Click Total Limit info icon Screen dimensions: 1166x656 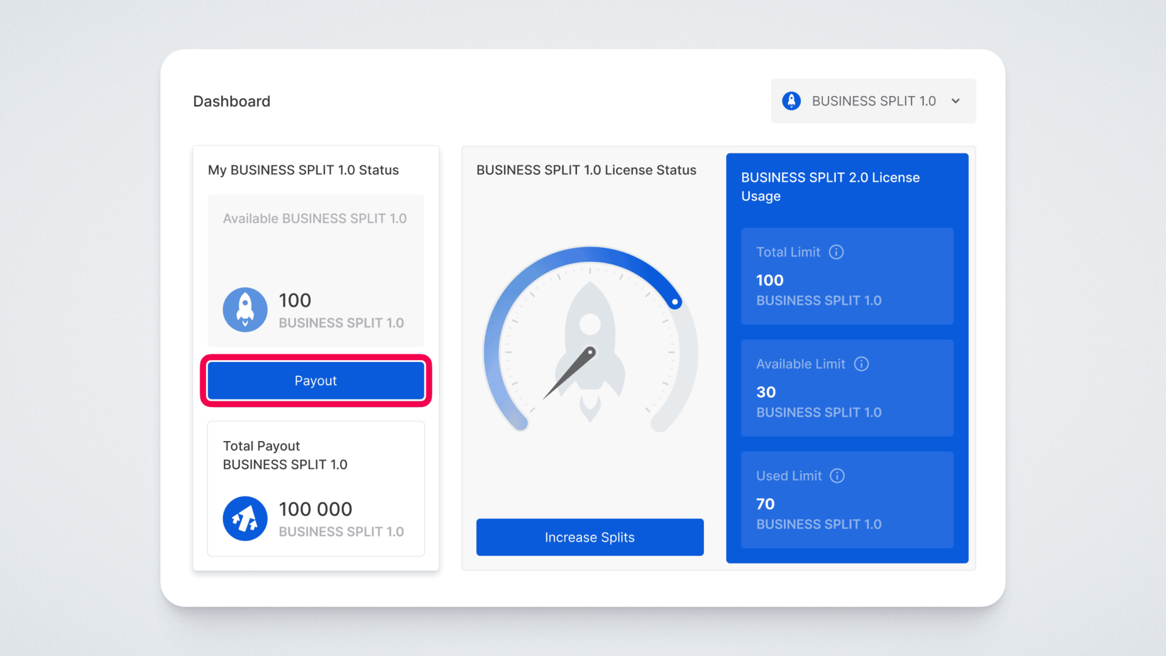point(836,252)
